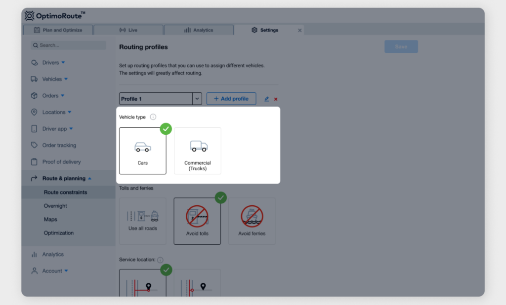Open the Plan and Optimize tab
Image resolution: width=506 pixels, height=305 pixels.
58,30
